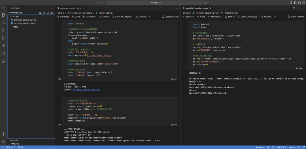
Task: Switch to the browser_session.ipynb tab
Action: [71, 9]
